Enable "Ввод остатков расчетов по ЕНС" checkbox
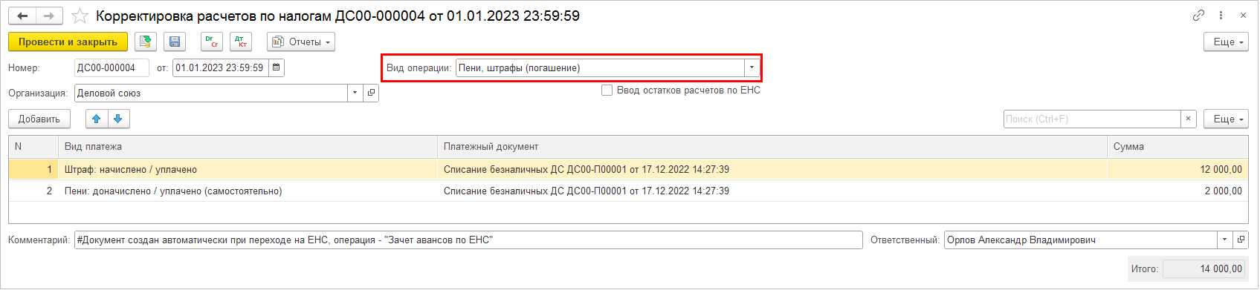This screenshot has height=290, width=1260. pyautogui.click(x=607, y=90)
